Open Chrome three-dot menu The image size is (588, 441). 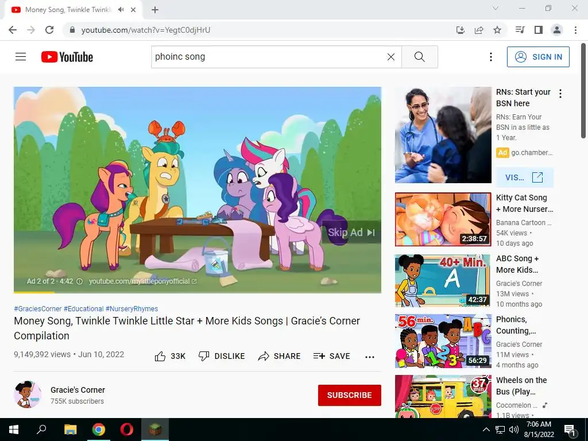(x=575, y=30)
